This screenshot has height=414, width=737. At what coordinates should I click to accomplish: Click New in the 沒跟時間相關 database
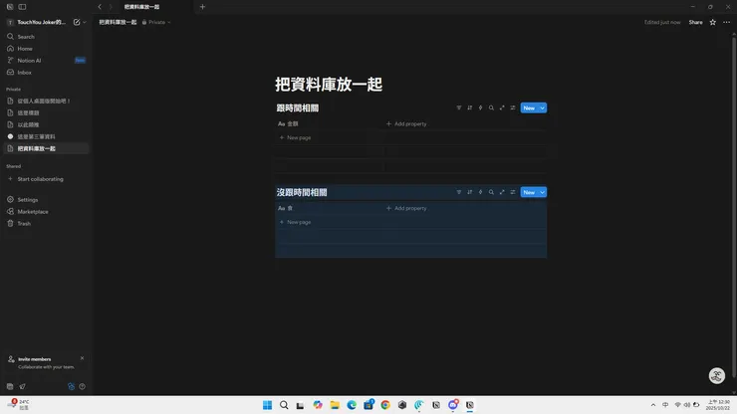pyautogui.click(x=529, y=192)
